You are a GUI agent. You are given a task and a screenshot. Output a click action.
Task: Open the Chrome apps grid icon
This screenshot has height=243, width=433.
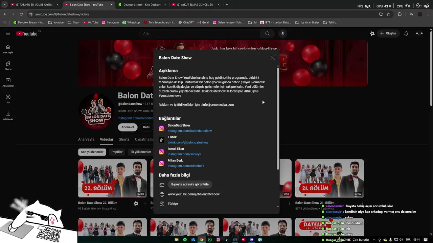[4, 23]
